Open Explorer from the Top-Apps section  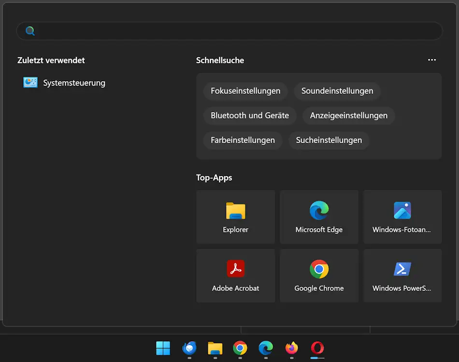pos(235,217)
